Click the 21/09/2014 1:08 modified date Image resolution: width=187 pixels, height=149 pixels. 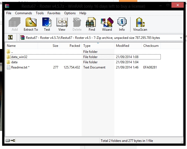[x=127, y=57]
